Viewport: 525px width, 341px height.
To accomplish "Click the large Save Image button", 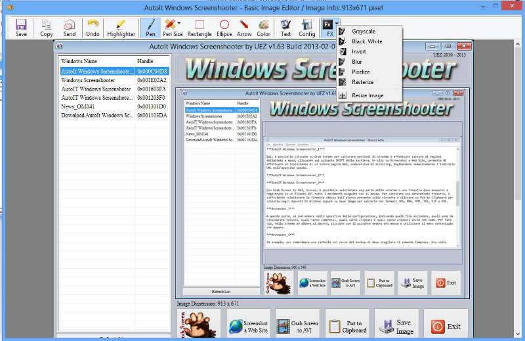I will (x=396, y=324).
